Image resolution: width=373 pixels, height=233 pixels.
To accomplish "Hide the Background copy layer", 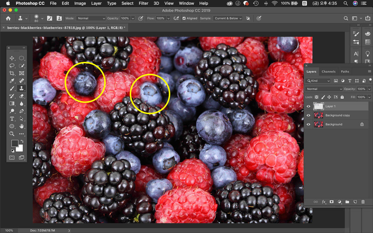I will point(308,115).
